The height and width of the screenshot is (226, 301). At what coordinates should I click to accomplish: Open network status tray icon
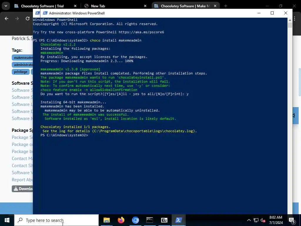point(256,220)
